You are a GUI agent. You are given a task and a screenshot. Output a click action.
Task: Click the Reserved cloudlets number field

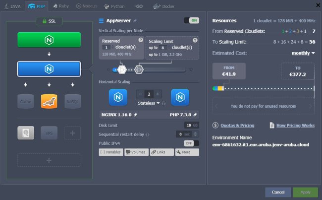point(106,48)
